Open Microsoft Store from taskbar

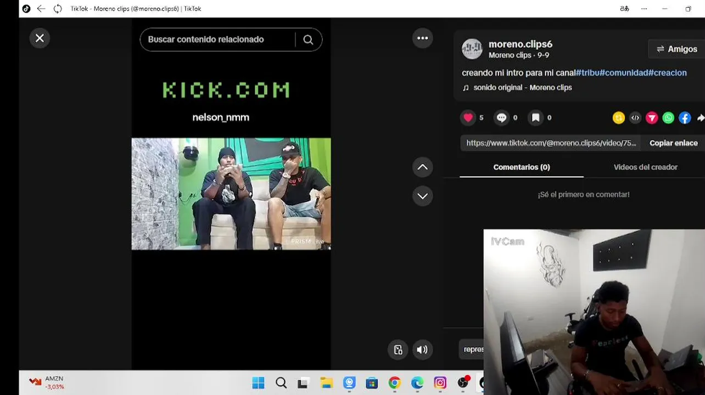click(372, 382)
